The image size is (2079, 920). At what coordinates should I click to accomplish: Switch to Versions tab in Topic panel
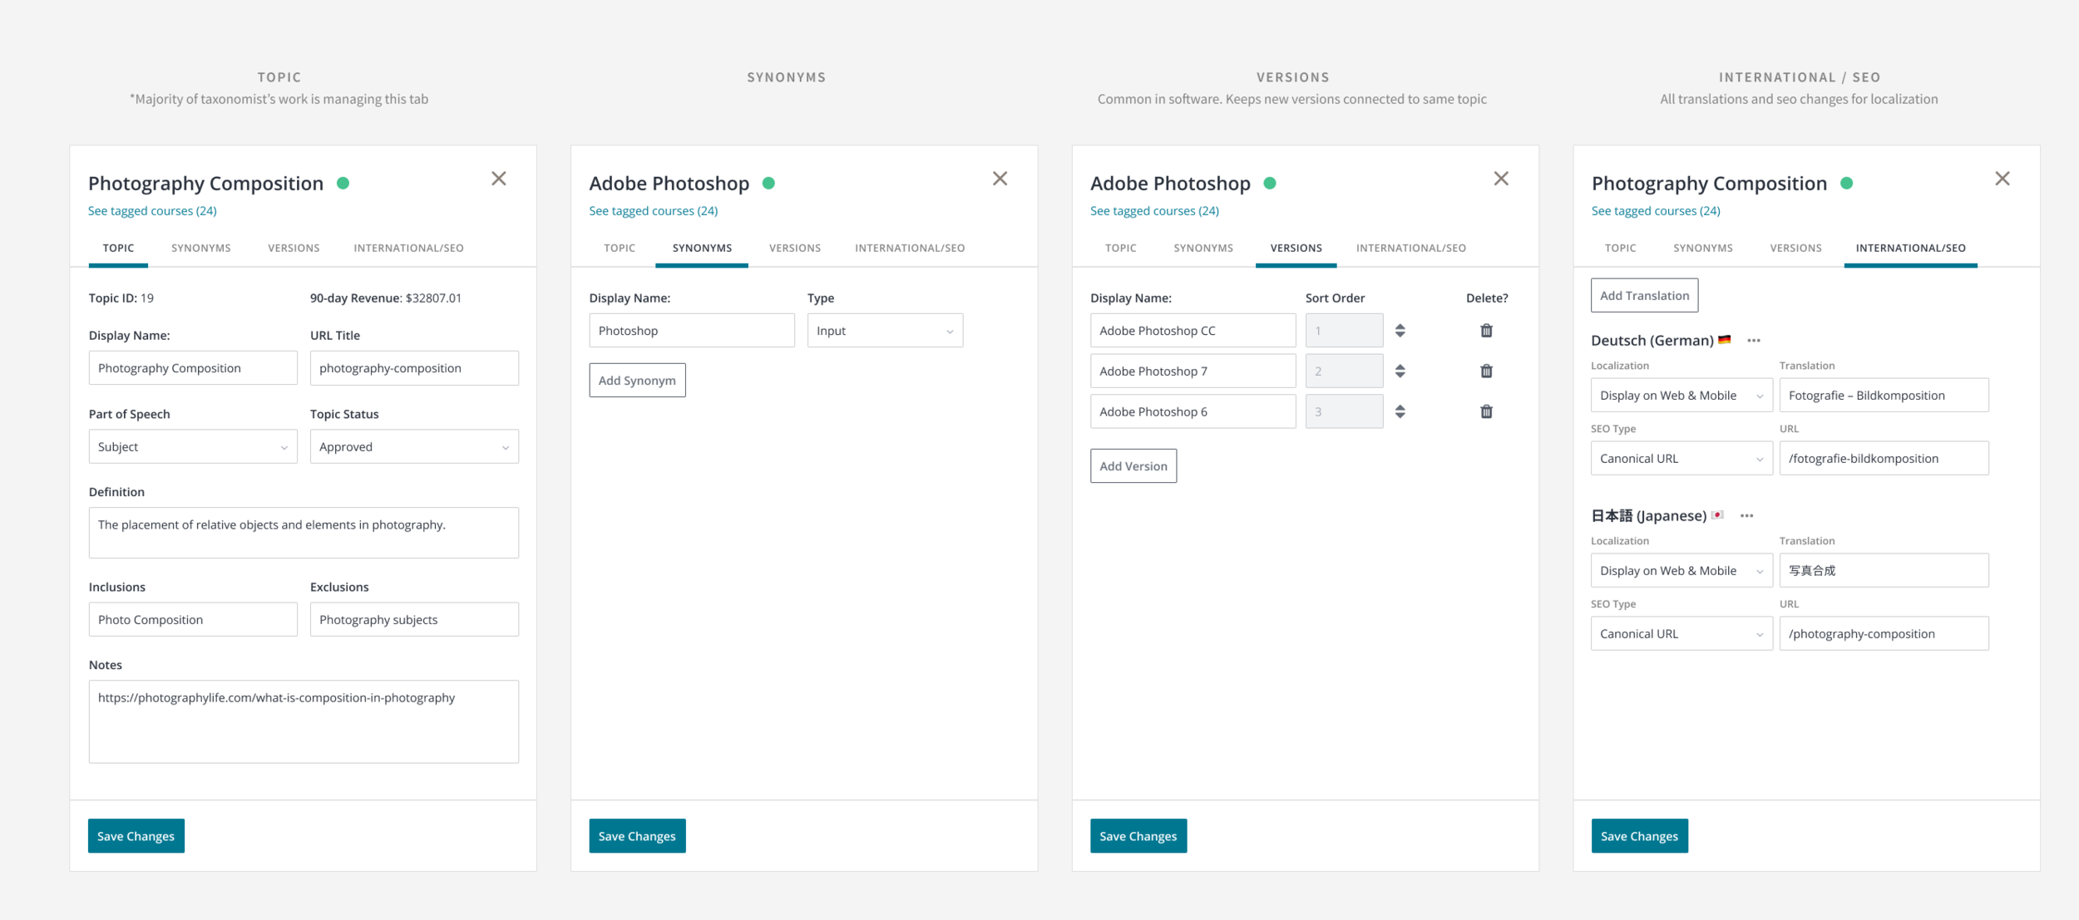[x=294, y=248]
